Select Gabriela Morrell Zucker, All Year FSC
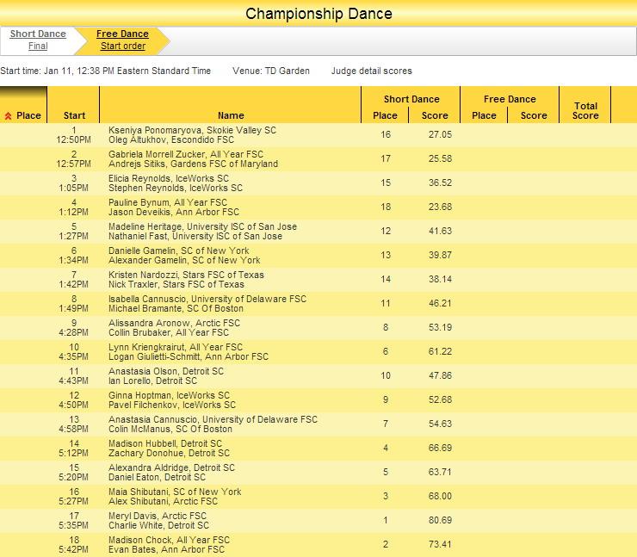This screenshot has height=557, width=637. 186,154
